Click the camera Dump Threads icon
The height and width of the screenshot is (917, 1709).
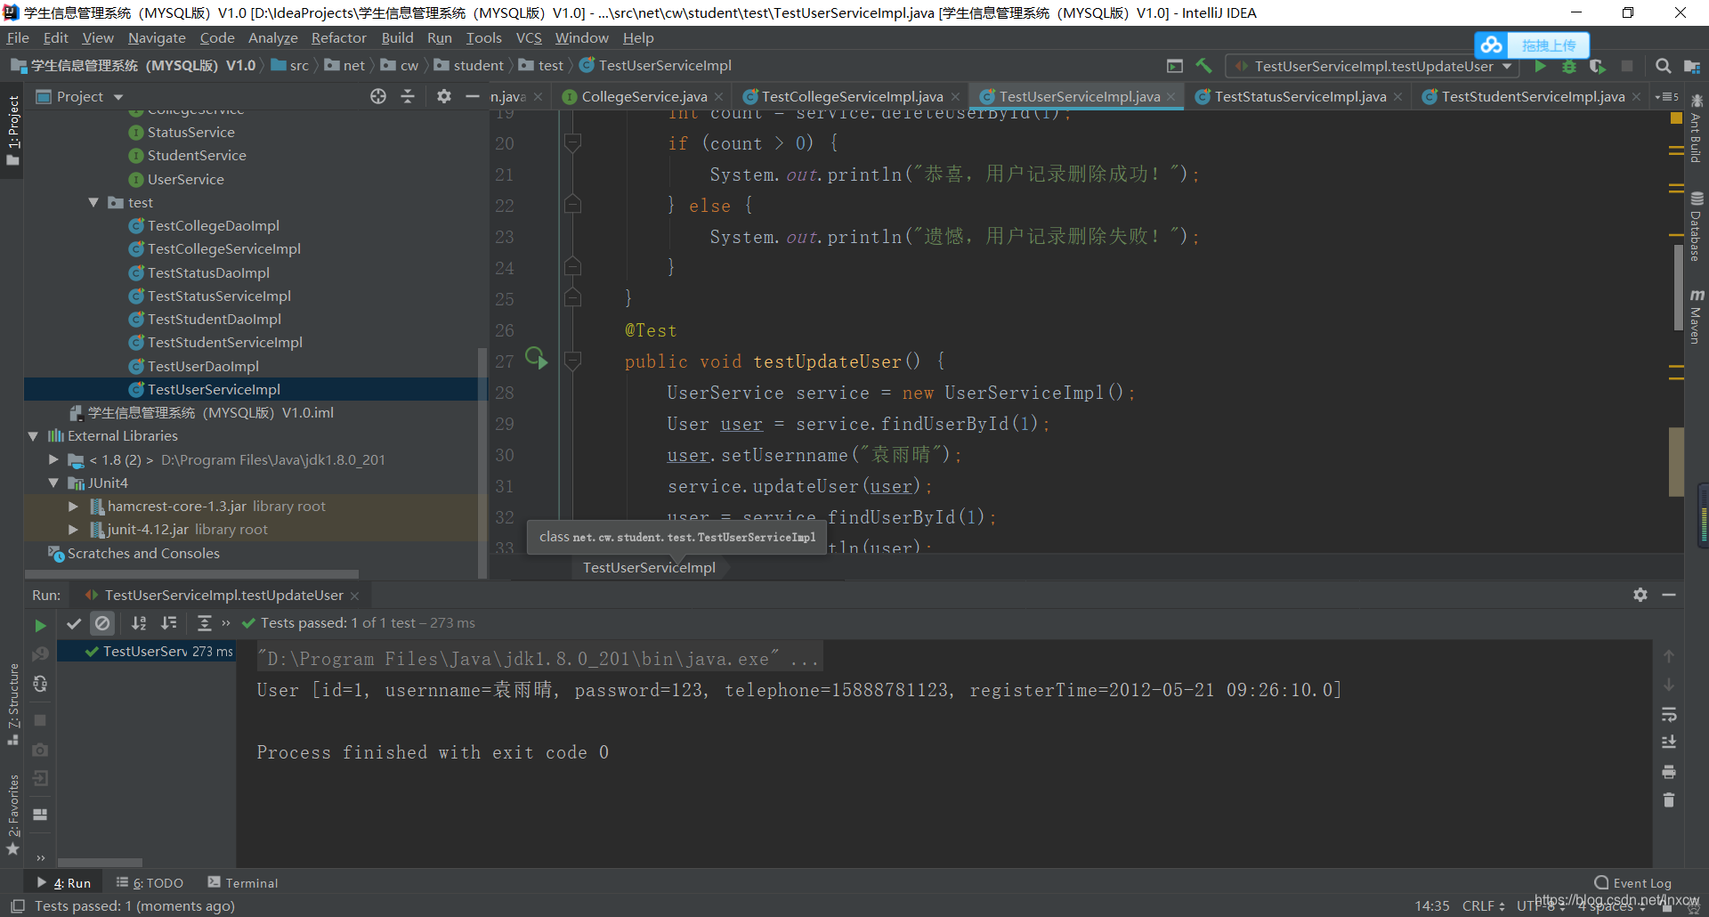tap(40, 750)
